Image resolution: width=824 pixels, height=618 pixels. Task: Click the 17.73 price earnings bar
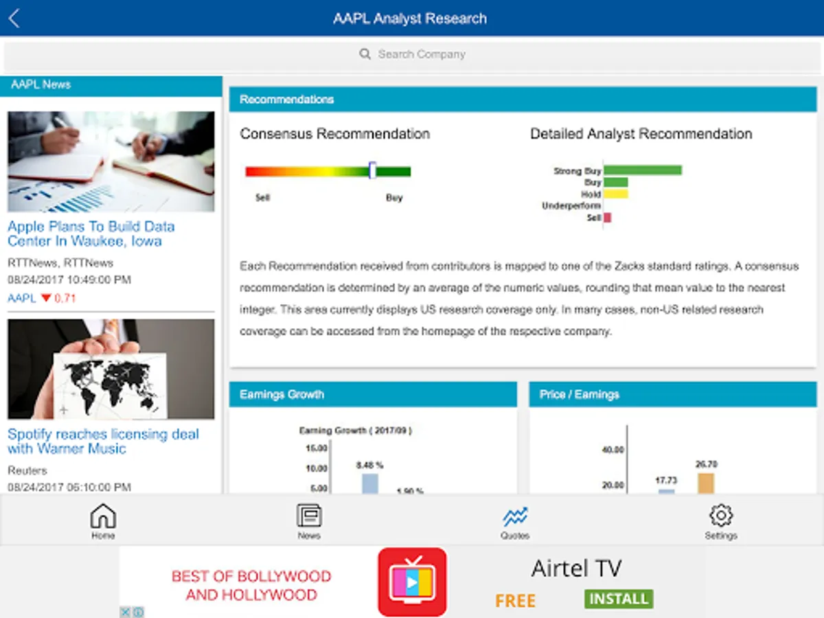pyautogui.click(x=667, y=491)
